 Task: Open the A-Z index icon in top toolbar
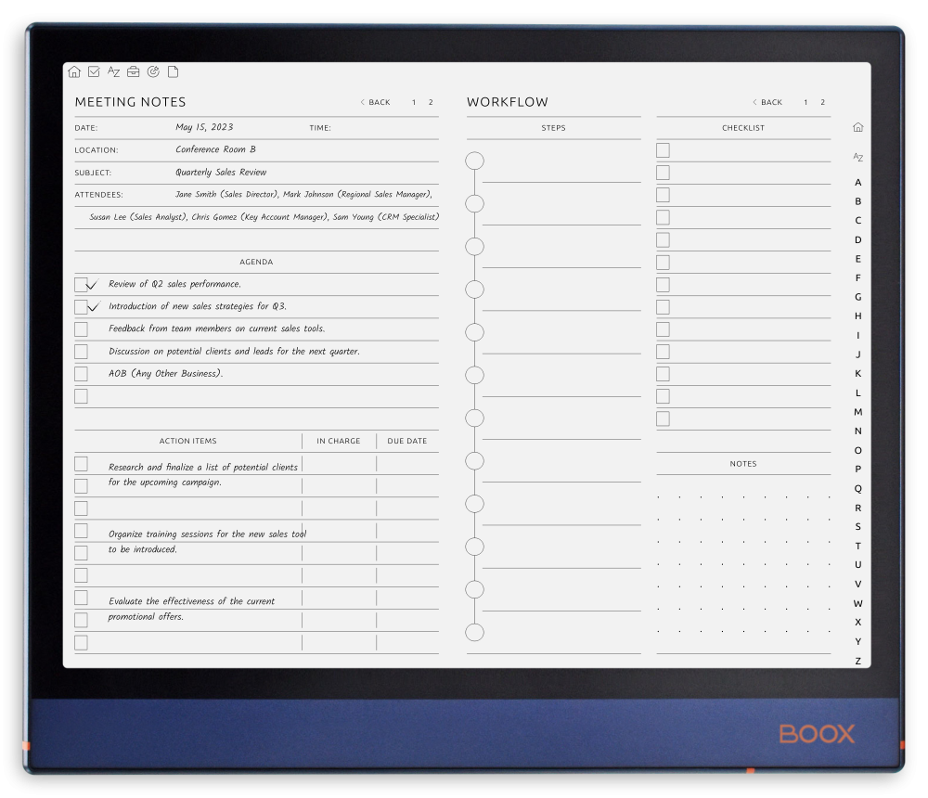[113, 72]
